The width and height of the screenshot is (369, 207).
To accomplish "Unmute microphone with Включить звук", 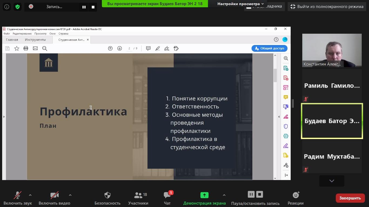I will pos(18,198).
